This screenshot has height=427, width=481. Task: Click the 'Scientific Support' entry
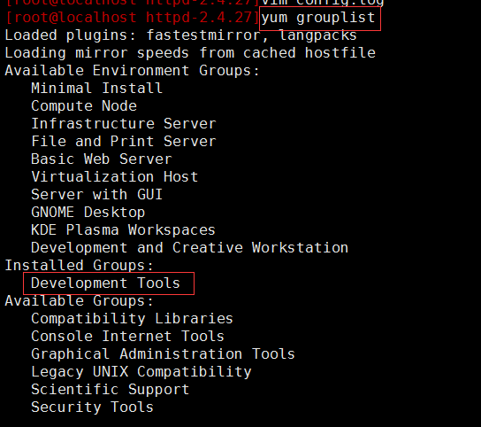pyautogui.click(x=111, y=390)
